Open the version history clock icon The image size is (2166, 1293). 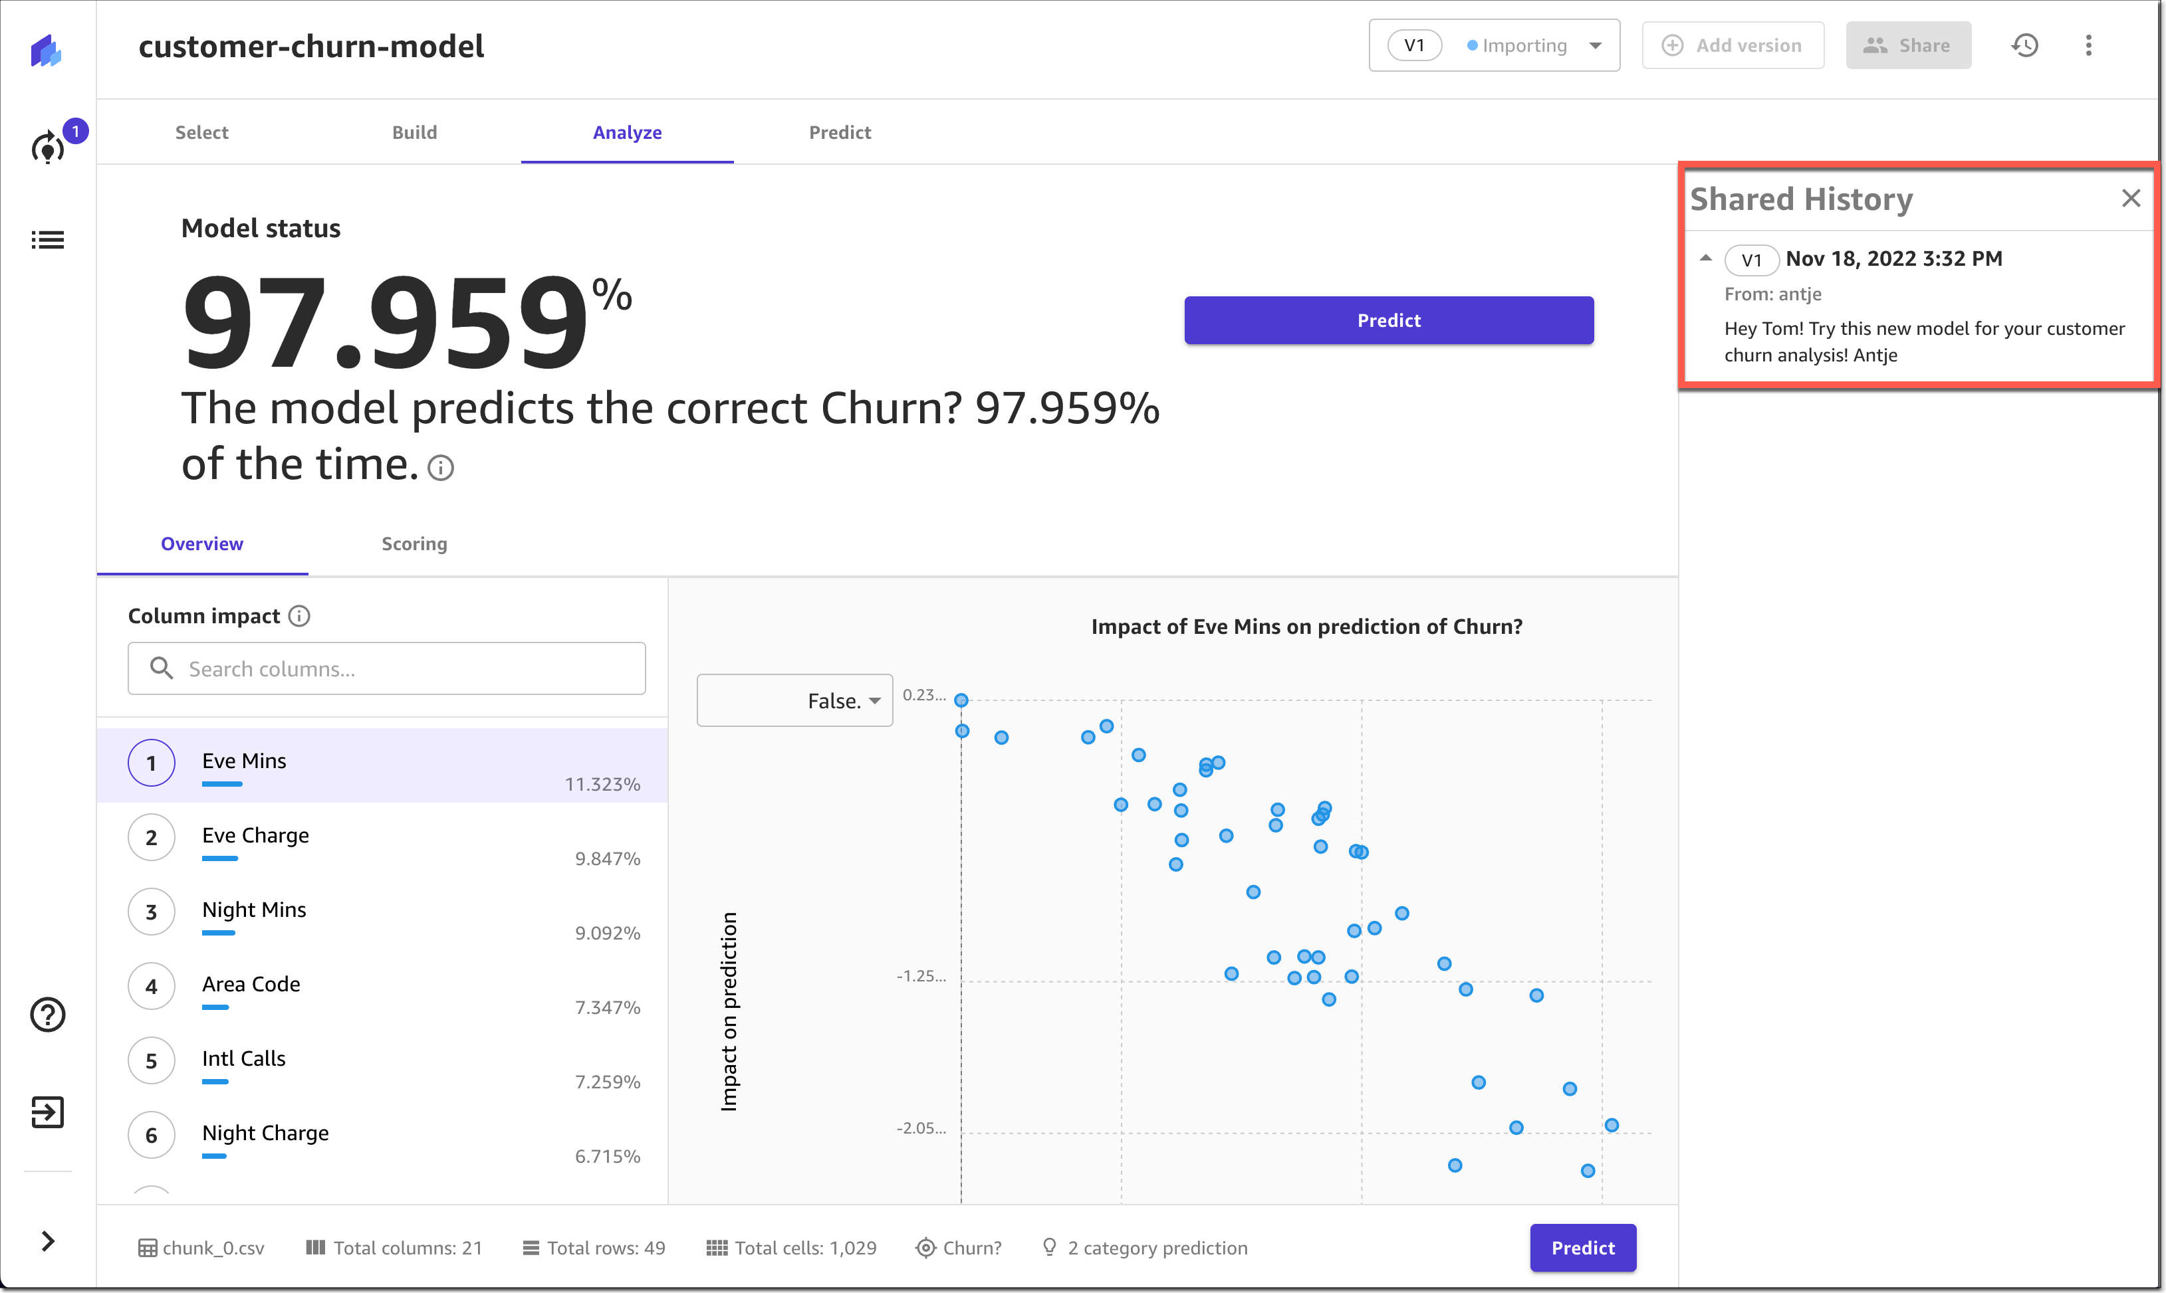[2024, 45]
